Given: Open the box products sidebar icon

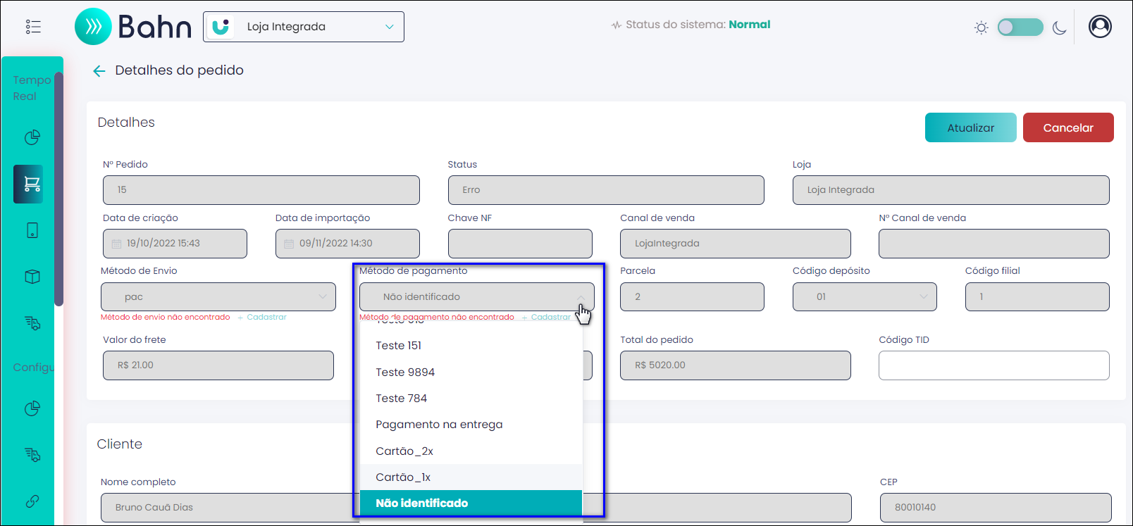Looking at the screenshot, I should tap(32, 277).
